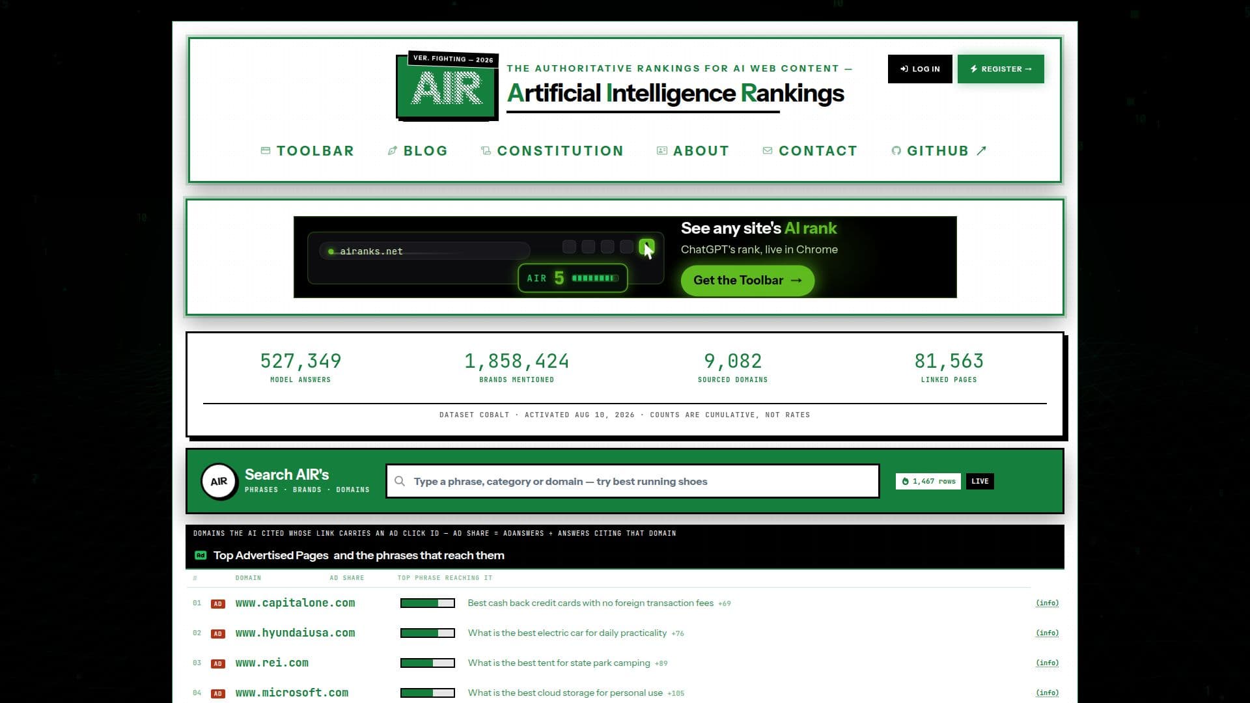Click the 1,467 rows badge

[x=928, y=482]
